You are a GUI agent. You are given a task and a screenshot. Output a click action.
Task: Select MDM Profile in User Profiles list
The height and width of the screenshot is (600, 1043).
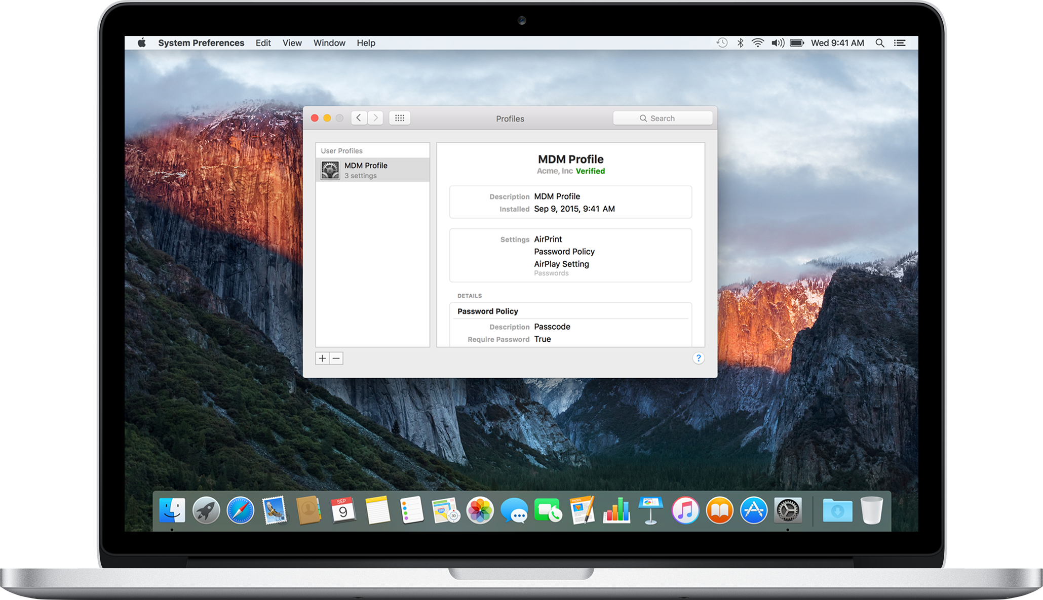click(372, 170)
